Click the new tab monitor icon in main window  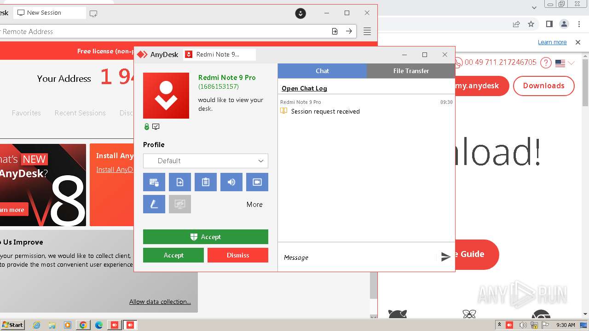[93, 13]
